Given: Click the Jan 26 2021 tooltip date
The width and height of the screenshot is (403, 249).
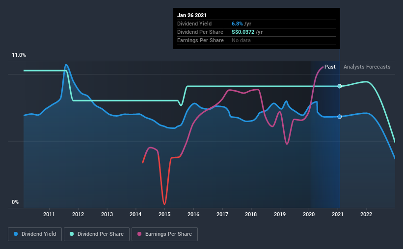Looking at the screenshot, I should click(x=192, y=15).
